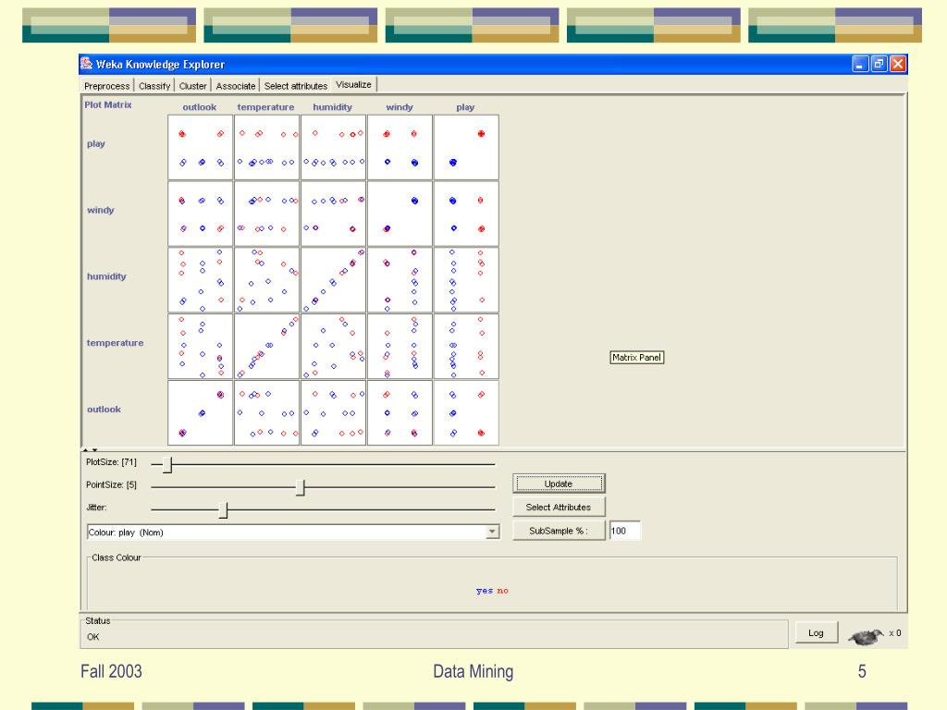Click the PlotSize slider handle
947x710 pixels.
pyautogui.click(x=168, y=464)
